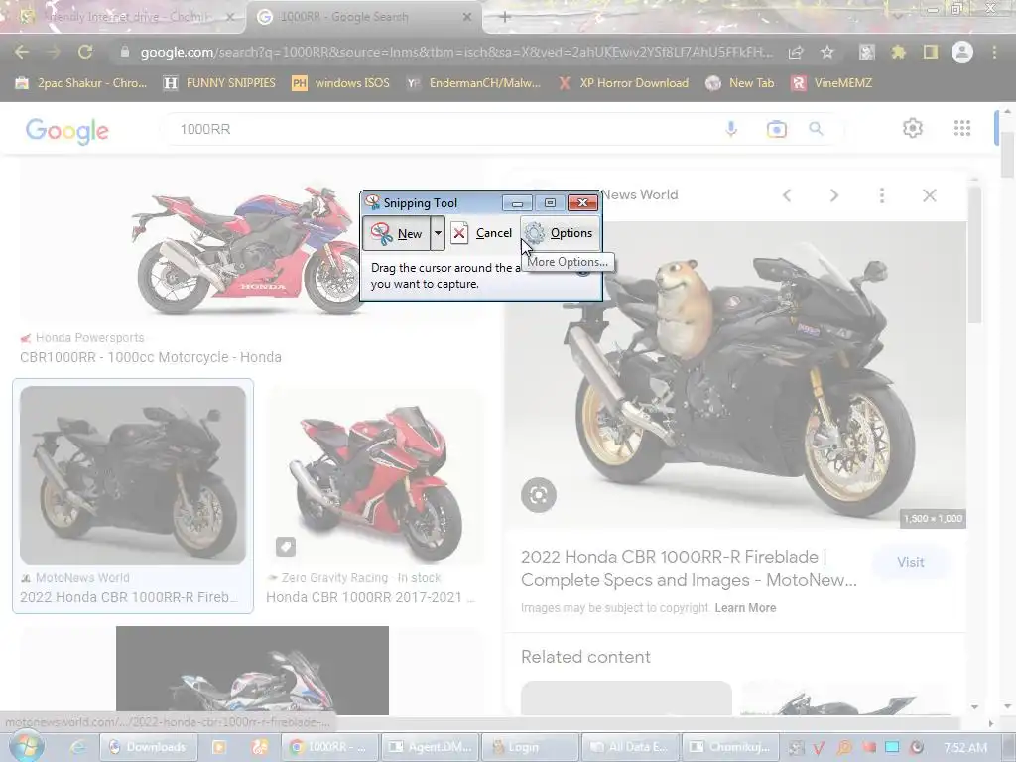Open Google quick settings gear
1016x762 pixels.
pyautogui.click(x=913, y=128)
